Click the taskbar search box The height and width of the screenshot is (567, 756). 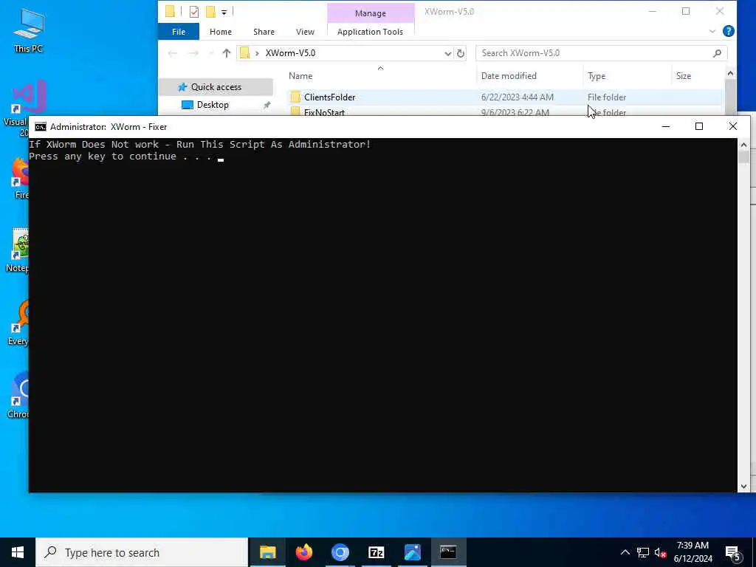click(x=142, y=552)
